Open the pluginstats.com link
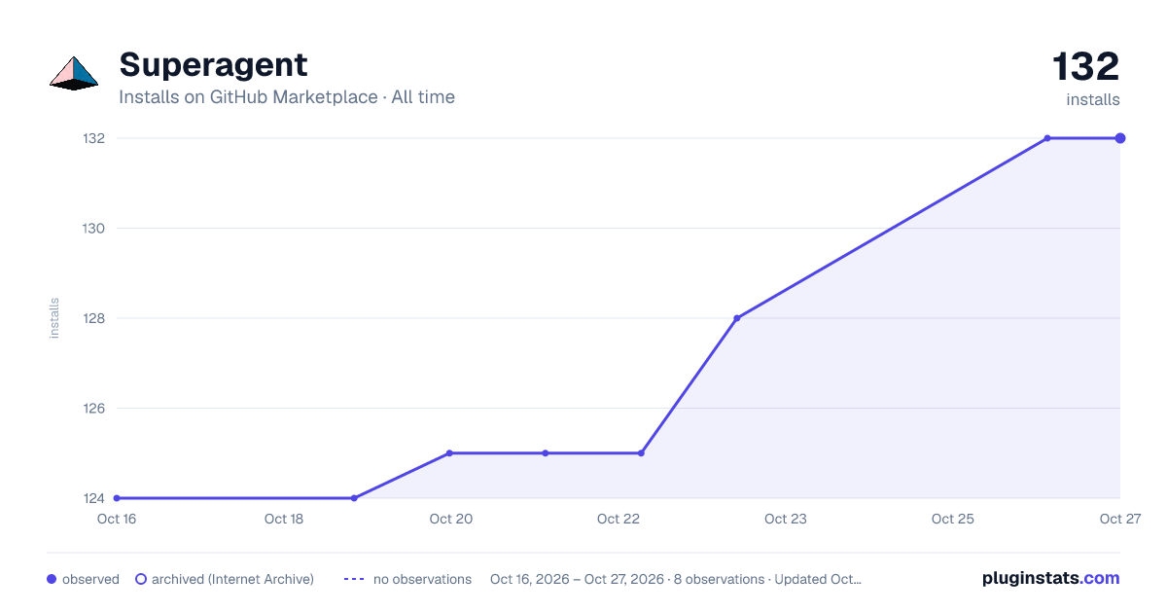 pyautogui.click(x=1050, y=578)
